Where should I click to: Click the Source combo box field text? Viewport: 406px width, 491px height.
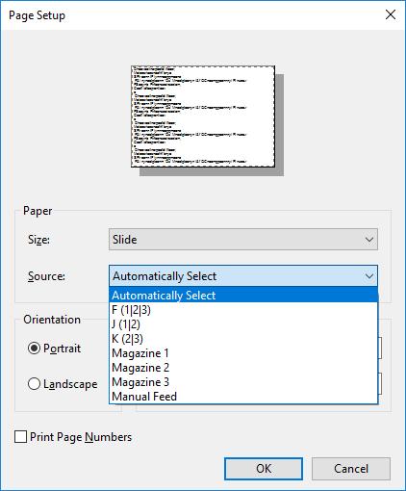point(165,276)
